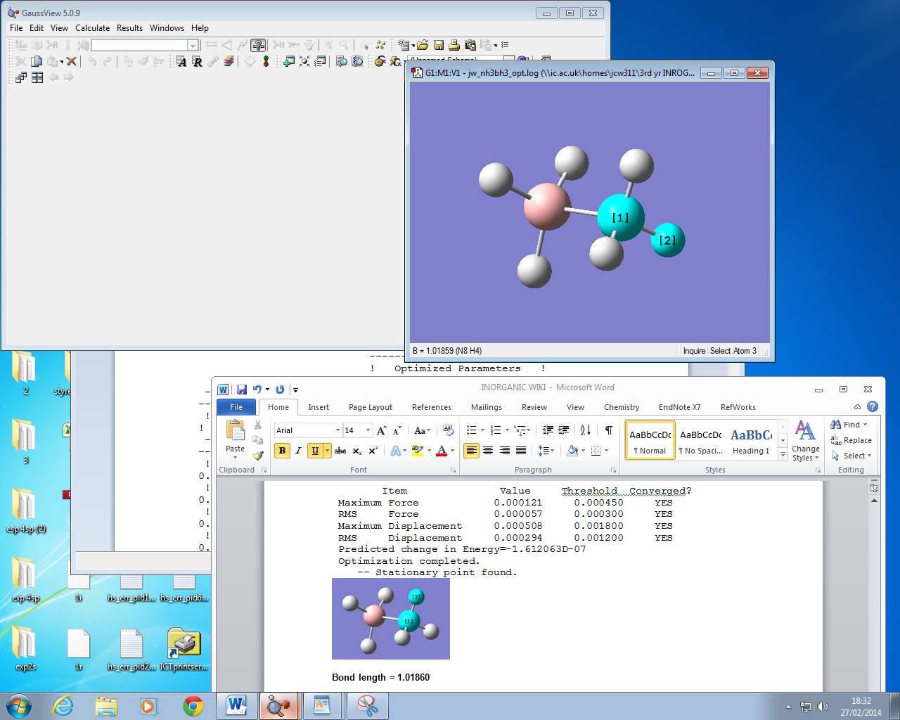Open the Arial font name dropdown
This screenshot has width=900, height=720.
tap(338, 430)
